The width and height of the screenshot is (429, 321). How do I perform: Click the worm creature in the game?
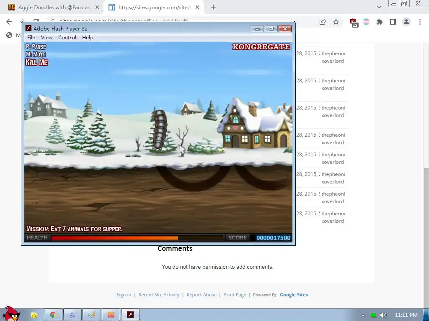click(x=160, y=129)
